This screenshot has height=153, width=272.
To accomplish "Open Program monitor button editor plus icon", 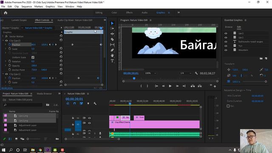I will click(x=215, y=86).
